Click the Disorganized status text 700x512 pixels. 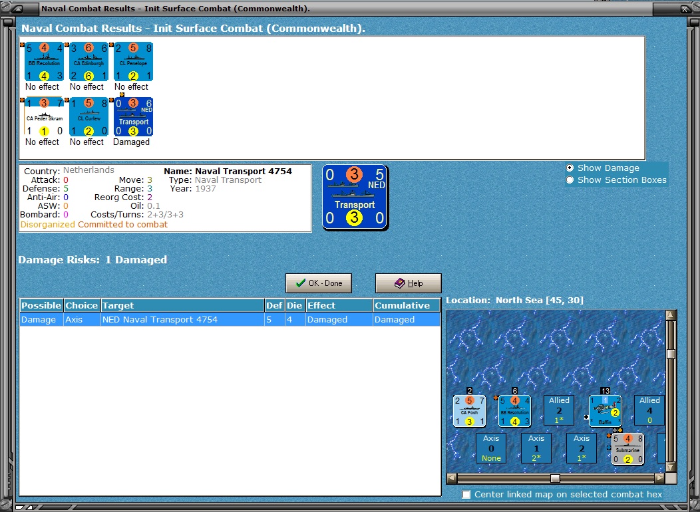tap(48, 224)
